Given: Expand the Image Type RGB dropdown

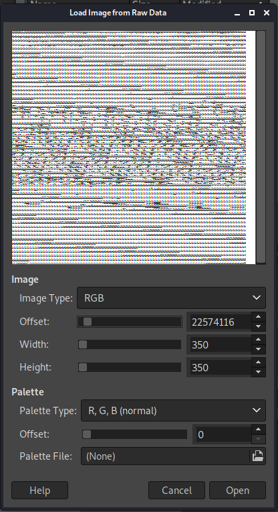Looking at the screenshot, I should point(171,298).
